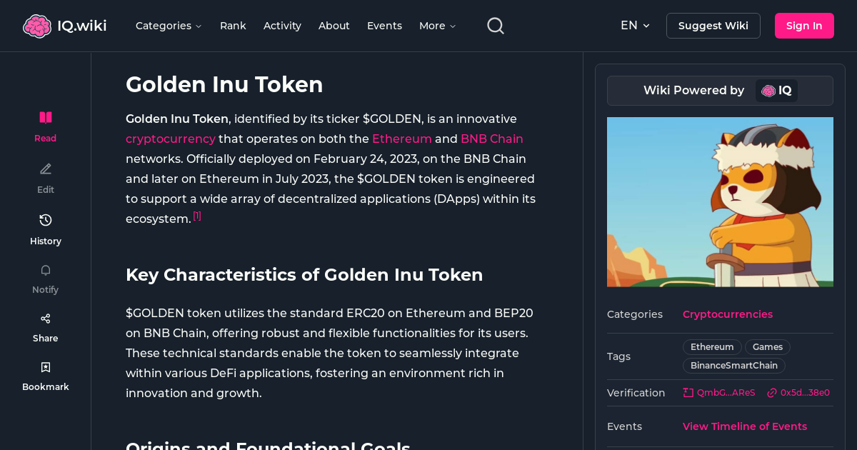This screenshot has width=857, height=450.
Task: Select the Rank menu item
Action: pyautogui.click(x=233, y=26)
